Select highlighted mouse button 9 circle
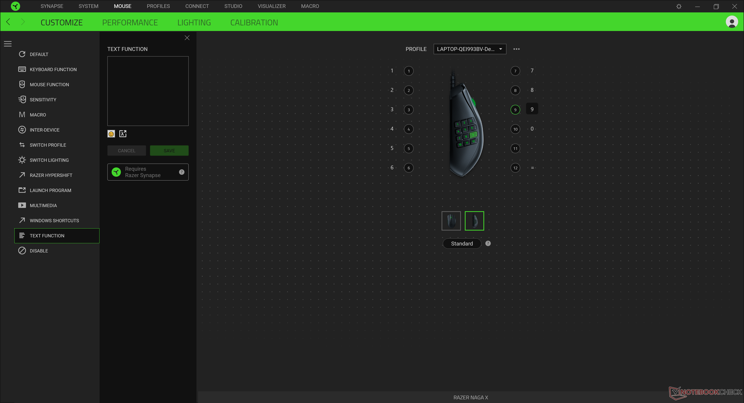This screenshot has width=744, height=403. click(x=515, y=110)
